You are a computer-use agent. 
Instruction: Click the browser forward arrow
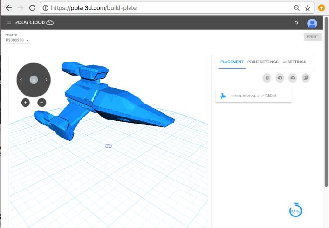[x=21, y=8]
